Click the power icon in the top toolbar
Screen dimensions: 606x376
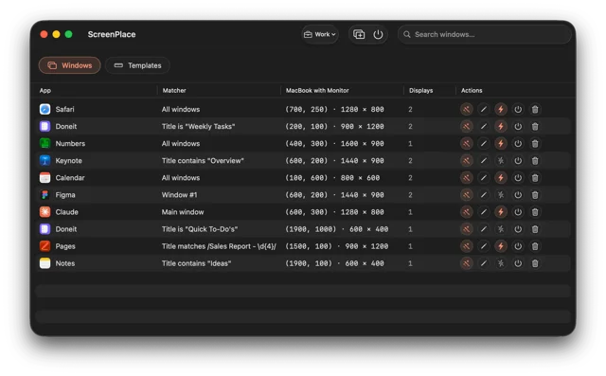coord(378,34)
